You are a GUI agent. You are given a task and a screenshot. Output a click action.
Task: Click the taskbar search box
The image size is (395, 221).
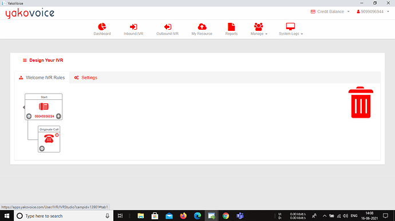63,216
